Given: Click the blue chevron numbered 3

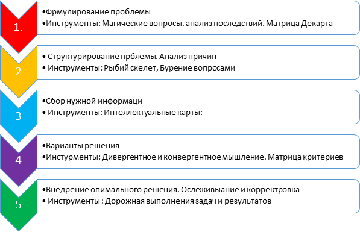Looking at the screenshot, I should (x=19, y=116).
